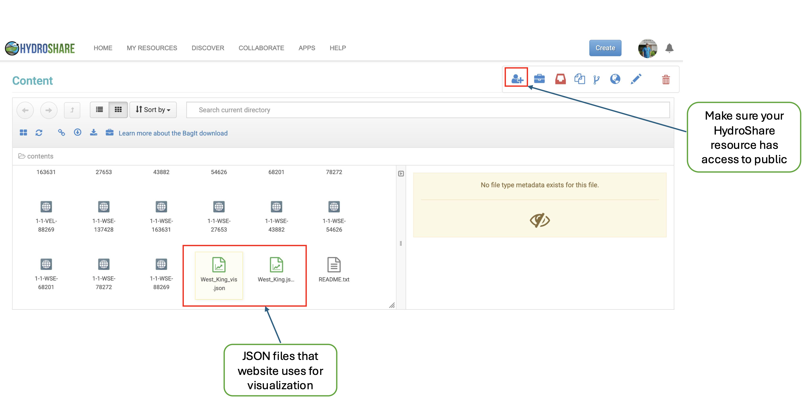The image size is (806, 405).
Task: Click the manage access add-user icon
Action: (517, 79)
